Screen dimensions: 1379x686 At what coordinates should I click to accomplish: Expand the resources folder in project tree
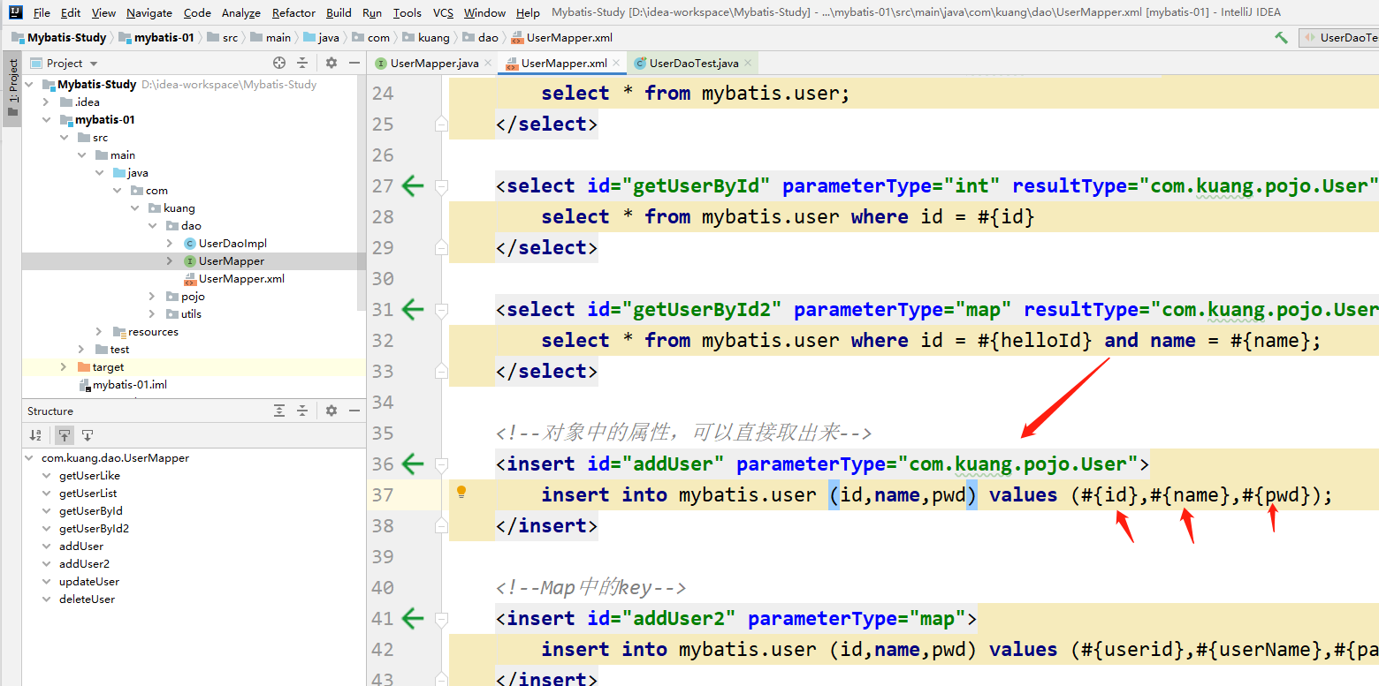(99, 331)
